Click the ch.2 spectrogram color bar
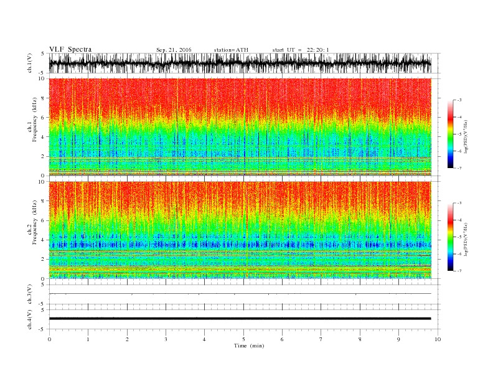Screen dimensions: 493x381 click(x=450, y=237)
